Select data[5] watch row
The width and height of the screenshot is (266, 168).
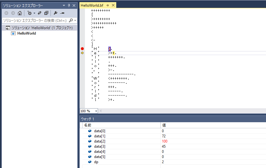pos(174,157)
